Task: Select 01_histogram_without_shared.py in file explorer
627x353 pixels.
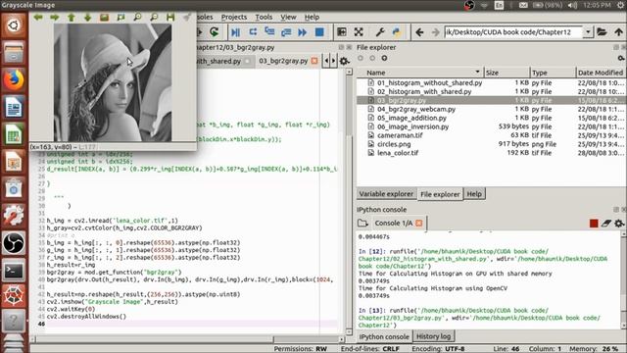Action: pos(429,82)
